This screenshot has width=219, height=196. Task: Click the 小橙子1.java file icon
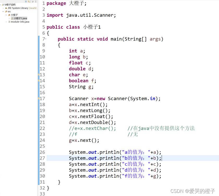[x=12, y=18]
